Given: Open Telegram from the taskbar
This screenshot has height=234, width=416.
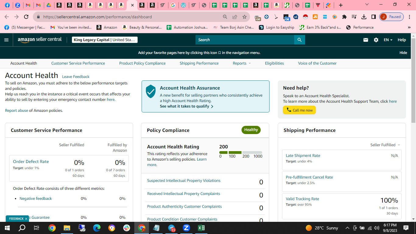Looking at the screenshot, I should click(x=171, y=228).
